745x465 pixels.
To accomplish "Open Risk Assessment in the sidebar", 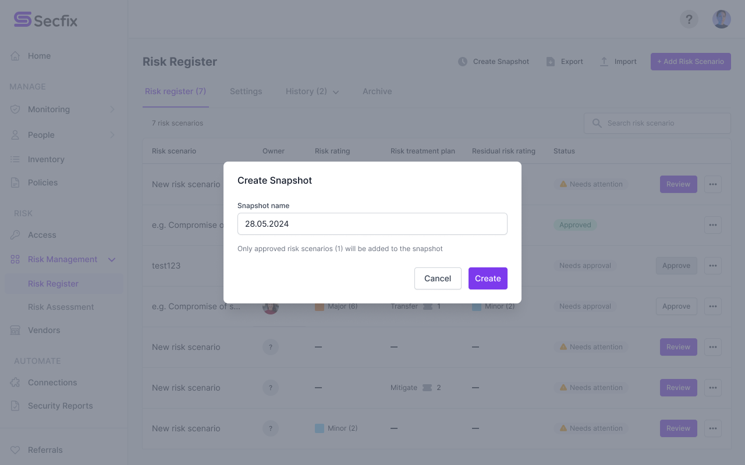I will pyautogui.click(x=61, y=307).
